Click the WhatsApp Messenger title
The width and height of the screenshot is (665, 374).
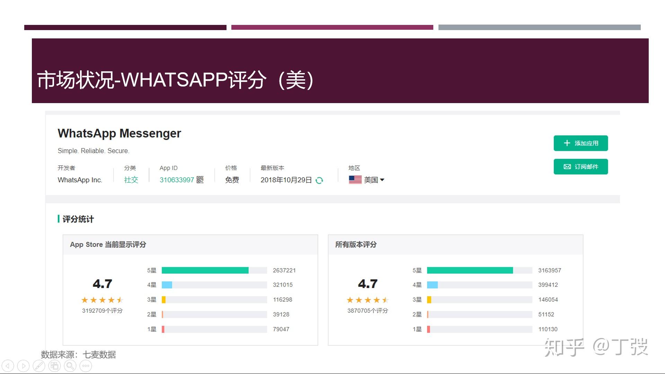[119, 134]
